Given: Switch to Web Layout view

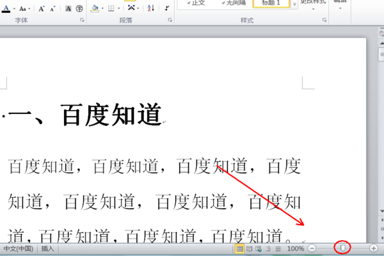Looking at the screenshot, I should 259,249.
